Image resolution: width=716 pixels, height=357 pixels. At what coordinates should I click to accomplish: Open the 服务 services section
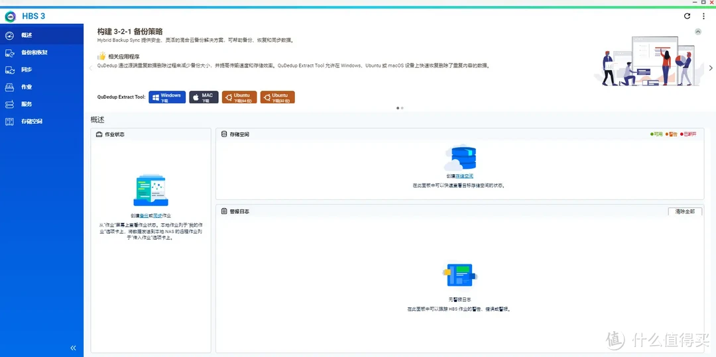pos(42,105)
